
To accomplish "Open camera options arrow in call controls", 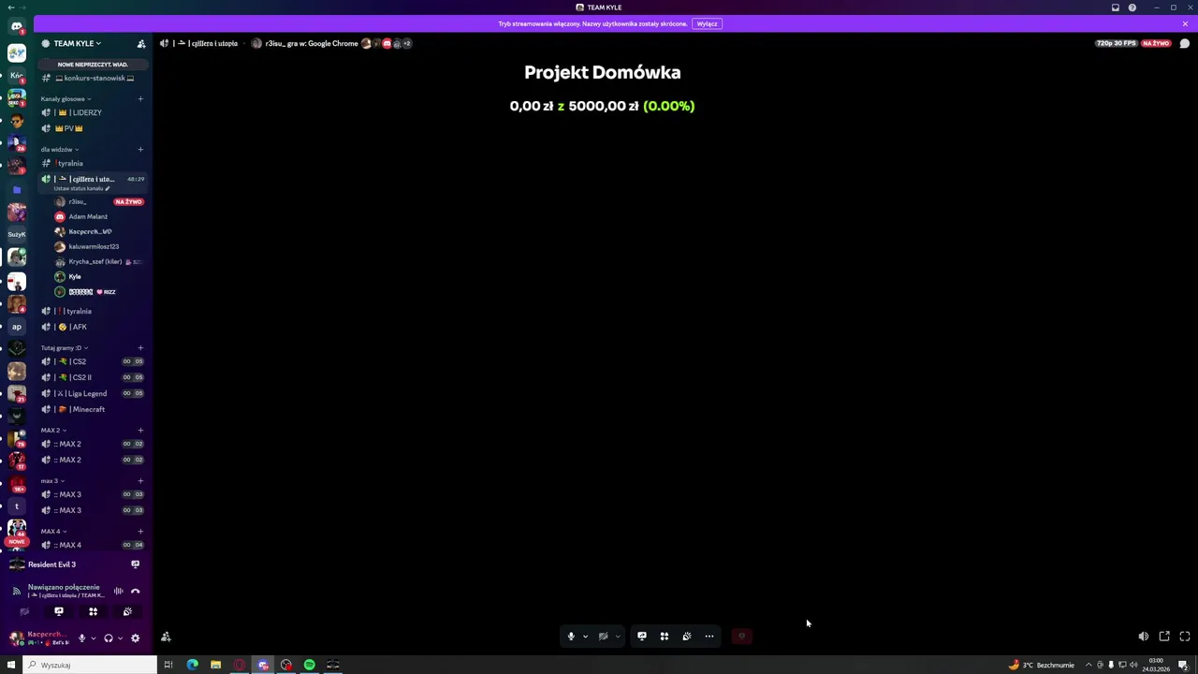I will coord(618,637).
